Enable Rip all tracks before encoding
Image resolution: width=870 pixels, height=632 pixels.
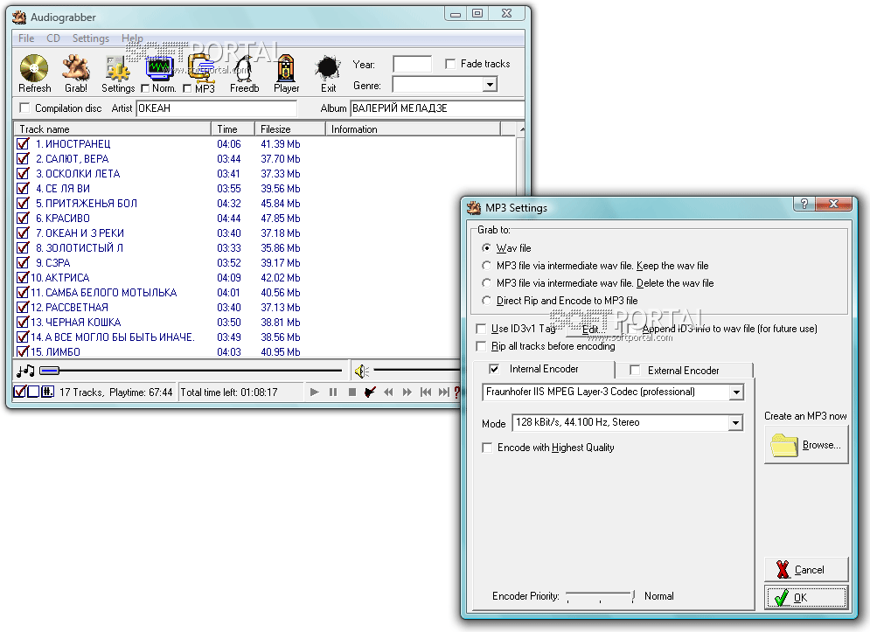point(482,346)
